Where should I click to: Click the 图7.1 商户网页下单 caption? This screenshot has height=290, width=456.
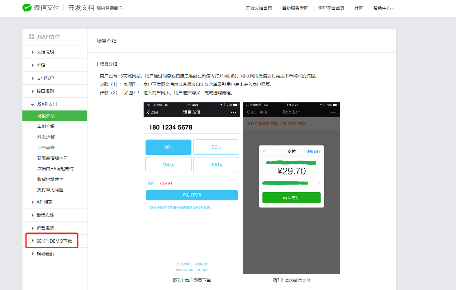coord(192,280)
